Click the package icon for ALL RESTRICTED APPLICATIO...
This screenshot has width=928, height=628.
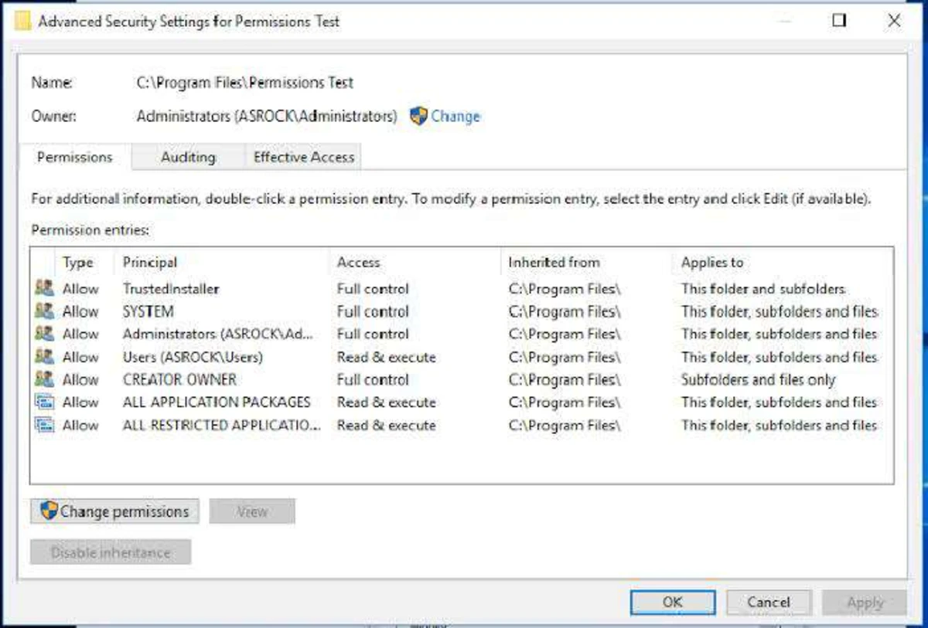[45, 425]
